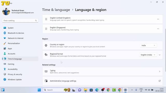Open the clock and date panel

click(x=160, y=90)
